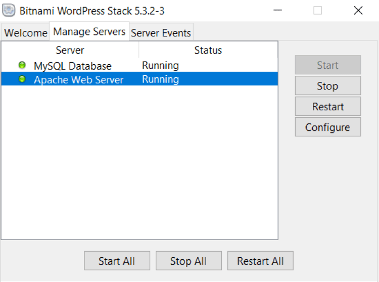This screenshot has height=282, width=379.
Task: Go to the Server Events tab
Action: click(161, 33)
